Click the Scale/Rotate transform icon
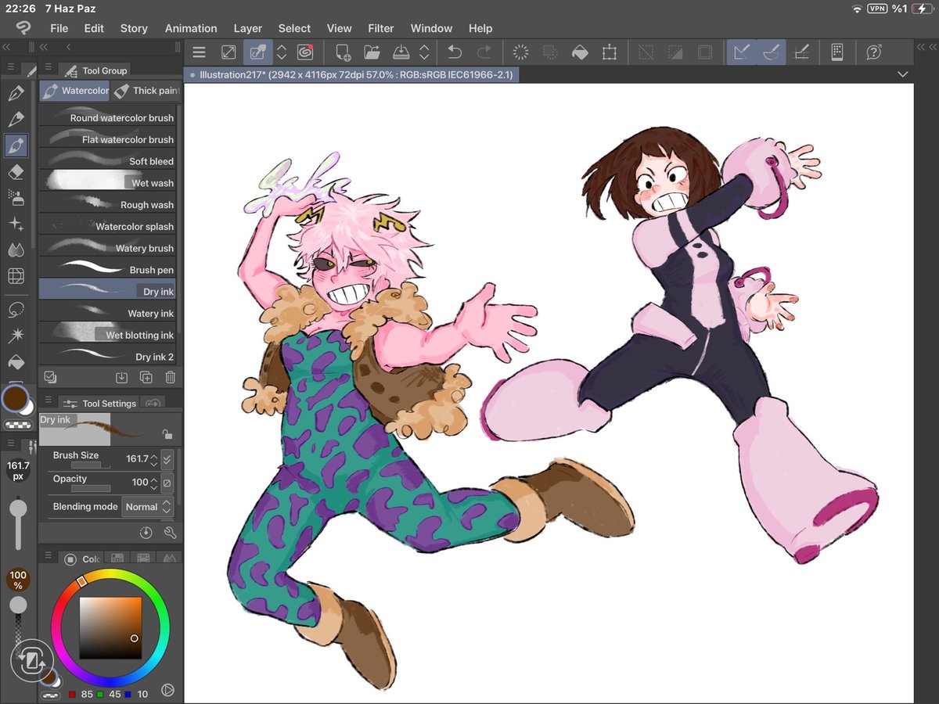This screenshot has height=704, width=939. coord(610,52)
